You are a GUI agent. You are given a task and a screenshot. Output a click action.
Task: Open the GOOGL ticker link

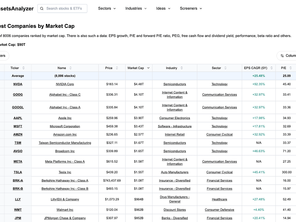[18, 107]
